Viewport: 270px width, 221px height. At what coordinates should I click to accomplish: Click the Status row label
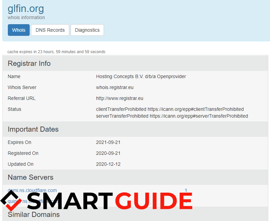[x=14, y=109]
